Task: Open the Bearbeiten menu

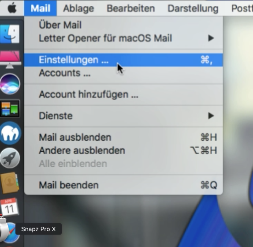Action: 131,8
